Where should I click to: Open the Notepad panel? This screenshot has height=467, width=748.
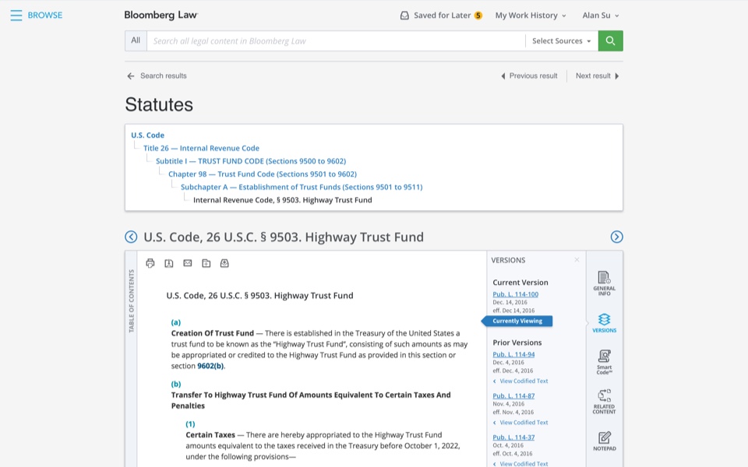pyautogui.click(x=604, y=441)
